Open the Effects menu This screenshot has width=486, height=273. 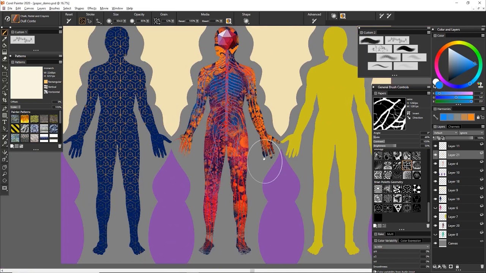tap(92, 8)
